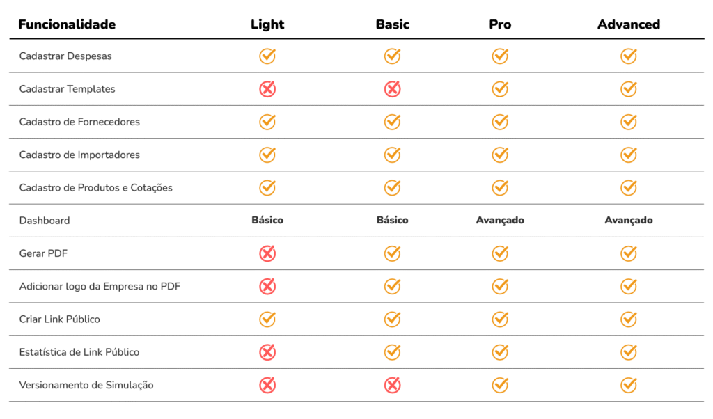
Task: Click the Básico value under Light
Action: 267,221
